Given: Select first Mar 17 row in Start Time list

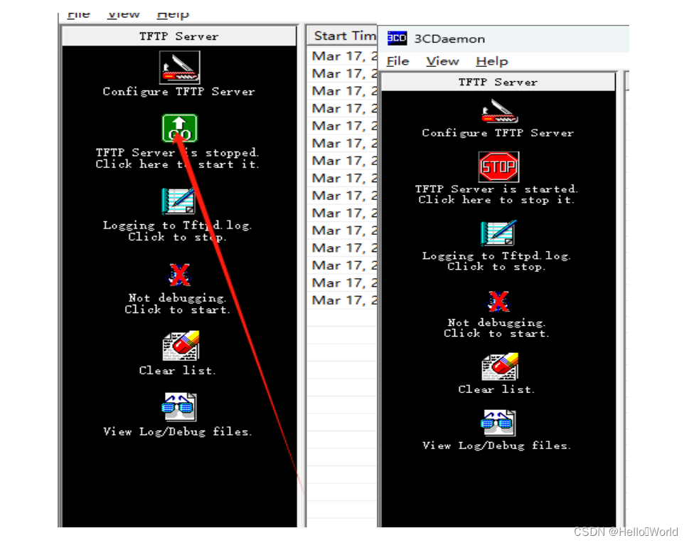Looking at the screenshot, I should (x=342, y=56).
